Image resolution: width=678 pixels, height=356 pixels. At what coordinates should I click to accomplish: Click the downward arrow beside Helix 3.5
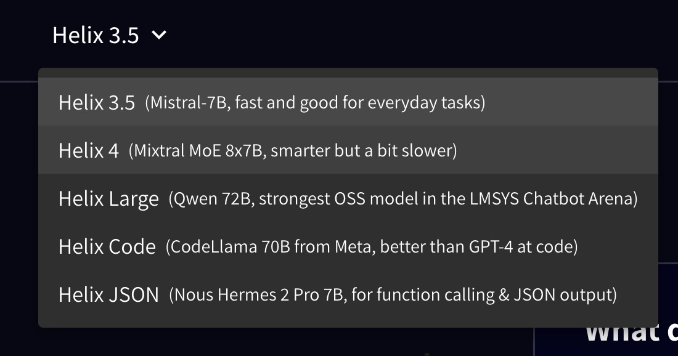point(158,35)
